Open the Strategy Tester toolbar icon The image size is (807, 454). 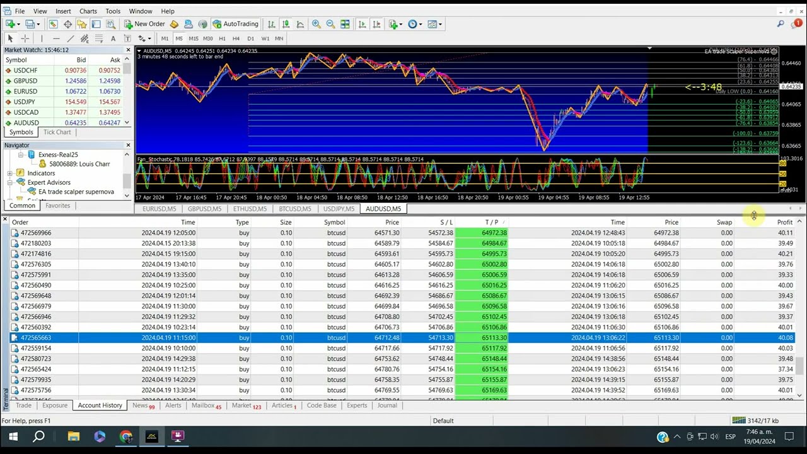[x=110, y=24]
